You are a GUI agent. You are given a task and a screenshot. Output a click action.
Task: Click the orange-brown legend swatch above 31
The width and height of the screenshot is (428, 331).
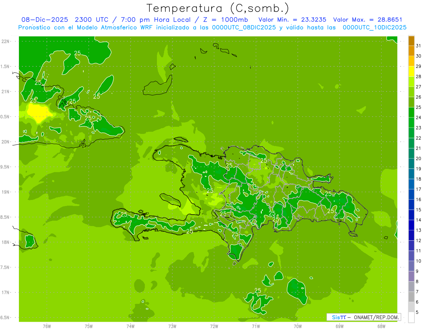411,41
